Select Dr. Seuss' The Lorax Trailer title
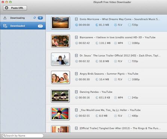 click(120, 56)
